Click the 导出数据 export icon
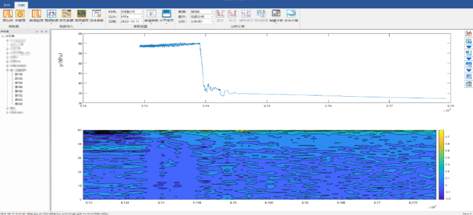473x215 pixels. pos(261,15)
